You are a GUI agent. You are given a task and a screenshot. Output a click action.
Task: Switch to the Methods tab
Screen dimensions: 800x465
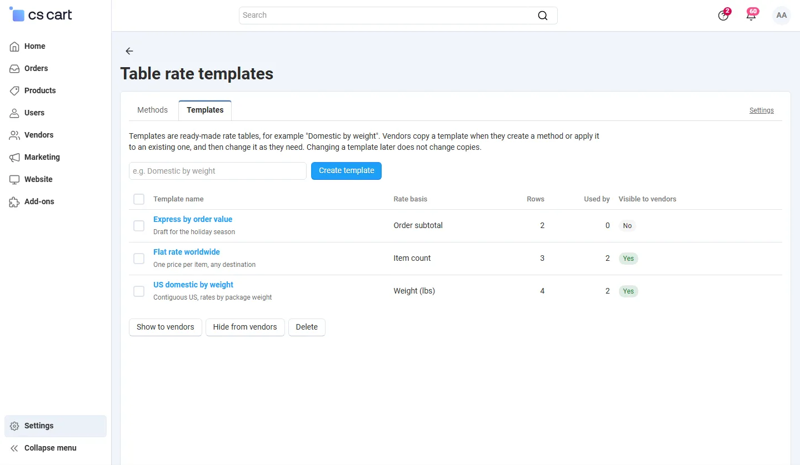click(152, 110)
